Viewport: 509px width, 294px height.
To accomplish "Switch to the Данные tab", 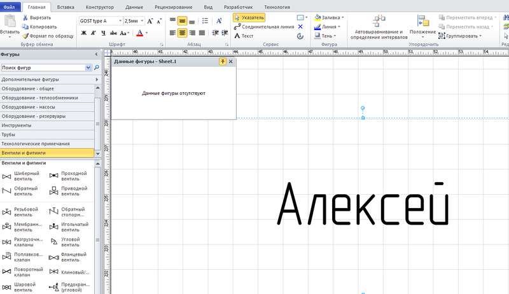I will pos(134,7).
